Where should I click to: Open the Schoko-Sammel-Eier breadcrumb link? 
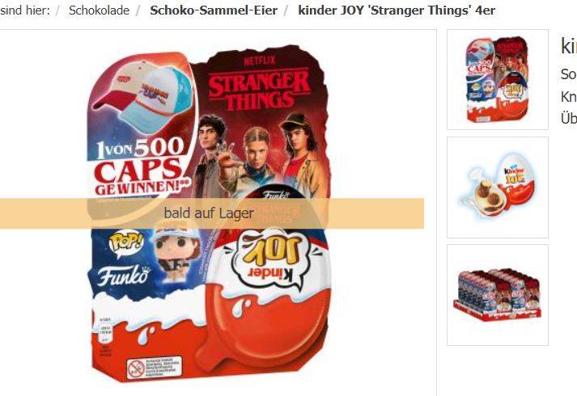point(214,11)
